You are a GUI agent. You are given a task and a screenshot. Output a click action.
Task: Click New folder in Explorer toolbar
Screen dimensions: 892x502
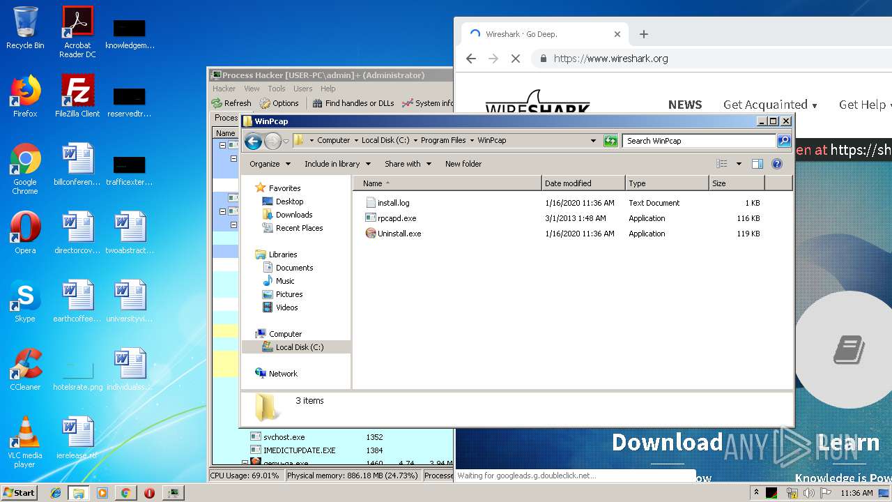[463, 164]
